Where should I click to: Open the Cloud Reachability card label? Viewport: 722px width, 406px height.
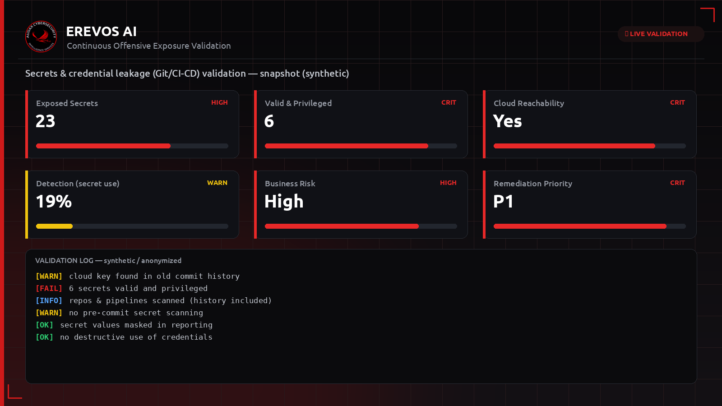pos(529,103)
